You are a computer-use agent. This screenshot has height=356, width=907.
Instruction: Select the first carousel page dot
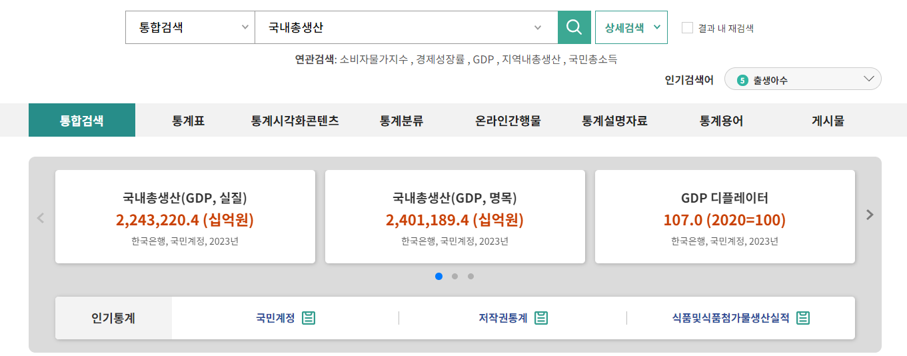(439, 276)
